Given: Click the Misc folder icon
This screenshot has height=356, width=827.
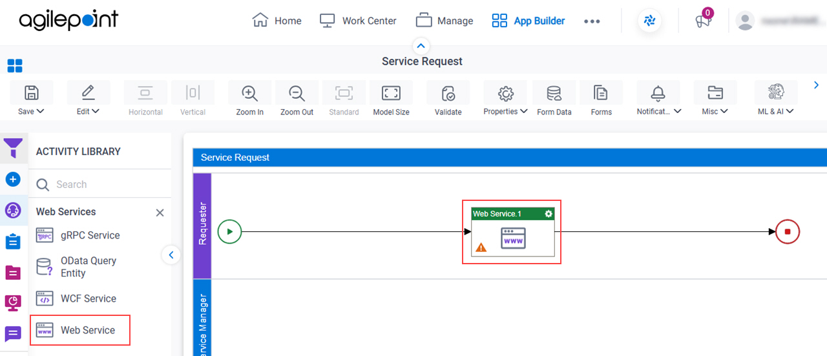Looking at the screenshot, I should tap(715, 93).
